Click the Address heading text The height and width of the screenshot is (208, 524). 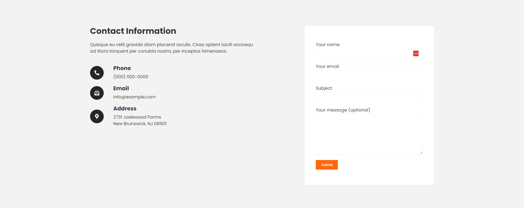125,108
